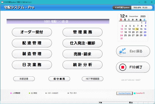Click the blue Back bubbles icon
155x104 pixels.
122,51
